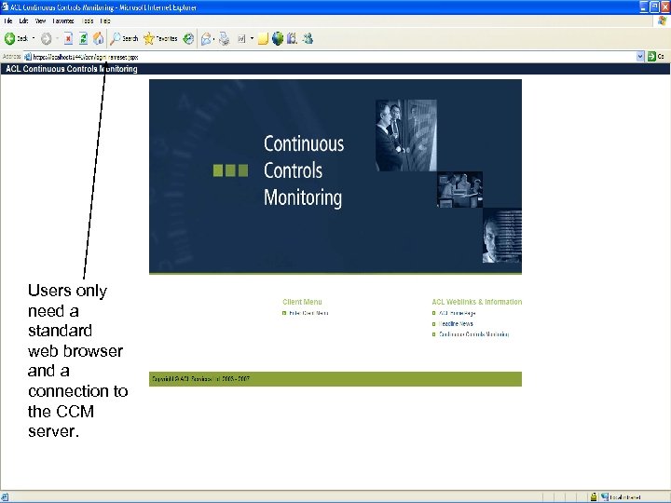Open the ACL Home Page link
Screen dimensions: 671x503
457,313
